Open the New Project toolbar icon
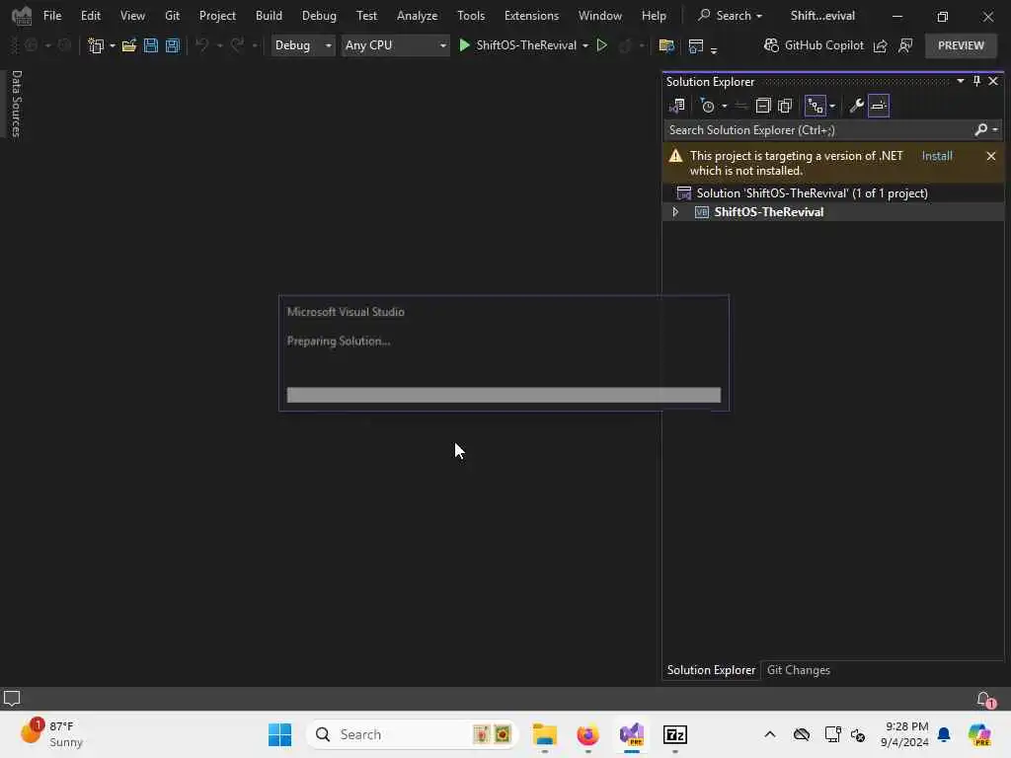The height and width of the screenshot is (758, 1011). (x=96, y=45)
